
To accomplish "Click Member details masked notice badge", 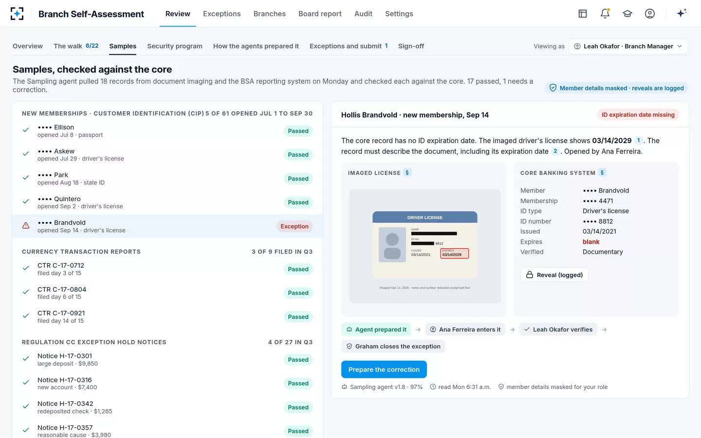I will tap(616, 88).
